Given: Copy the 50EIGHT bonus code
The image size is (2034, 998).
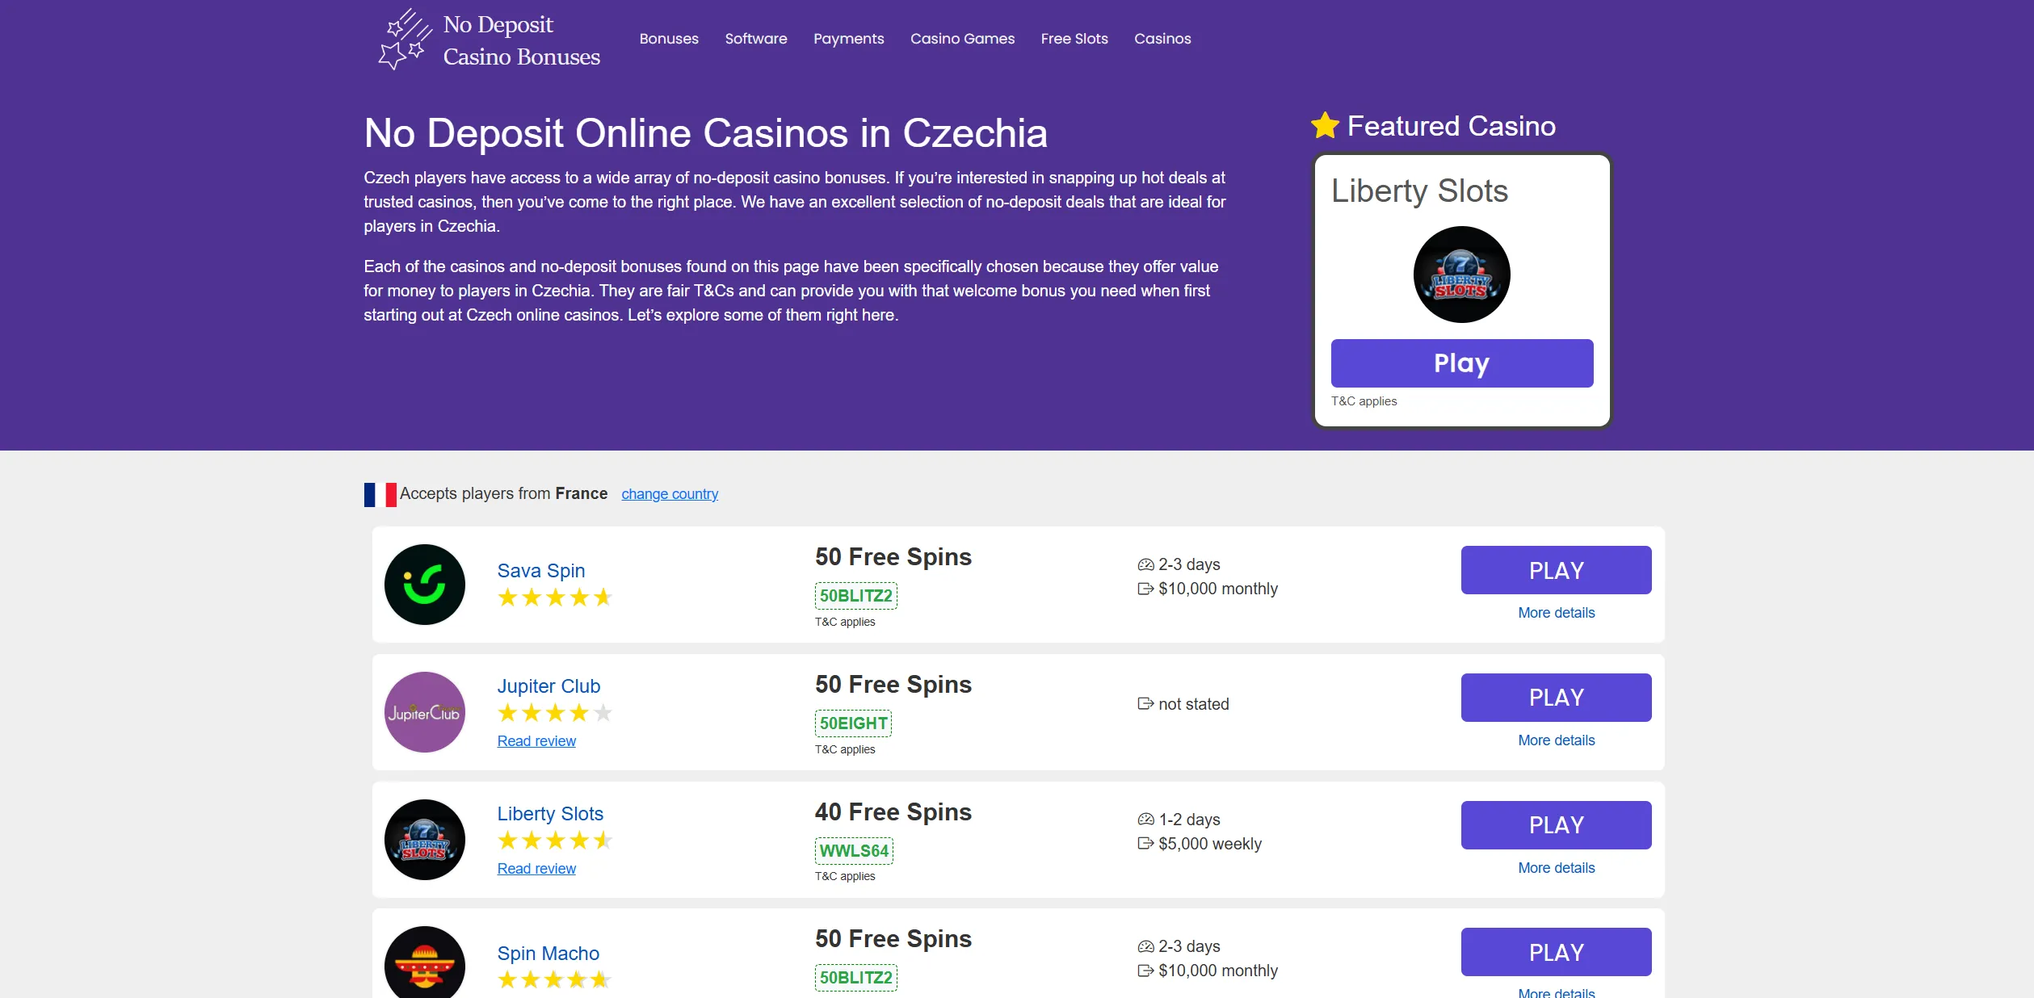Looking at the screenshot, I should [853, 723].
